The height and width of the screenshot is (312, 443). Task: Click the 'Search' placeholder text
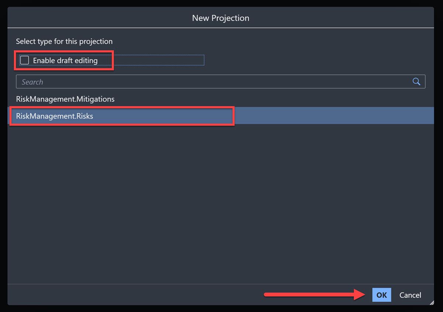pyautogui.click(x=32, y=82)
